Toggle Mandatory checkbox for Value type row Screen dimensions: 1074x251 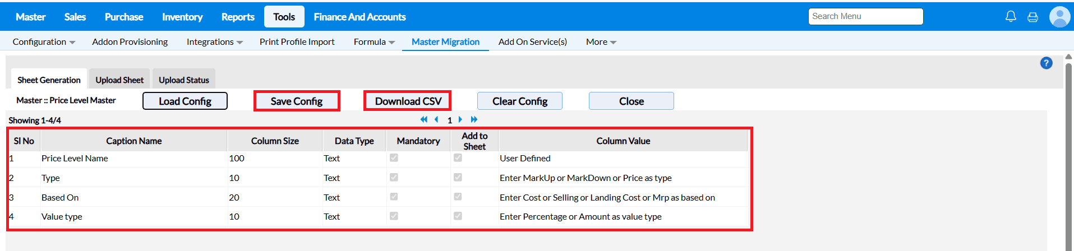(394, 216)
